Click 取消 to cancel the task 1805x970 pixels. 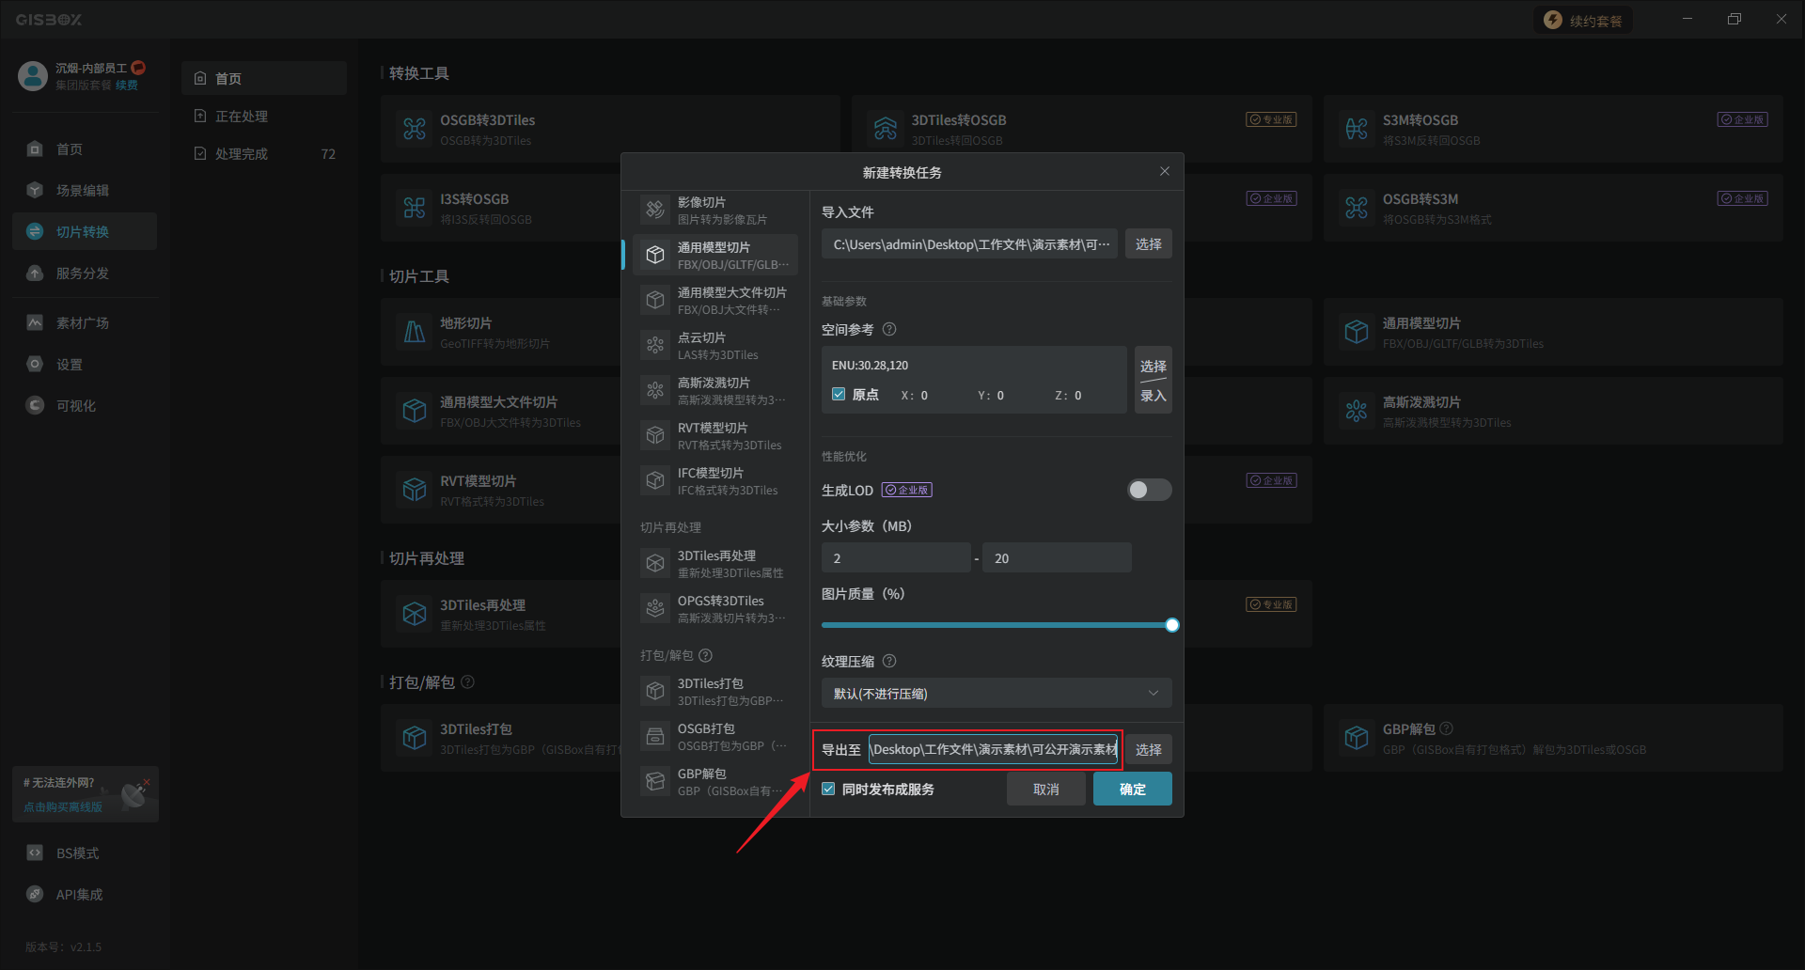point(1045,790)
